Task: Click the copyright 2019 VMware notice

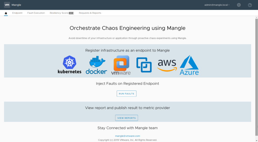Action: click(127, 140)
